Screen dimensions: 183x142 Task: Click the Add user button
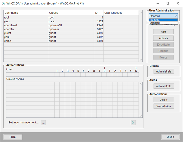click(163, 32)
